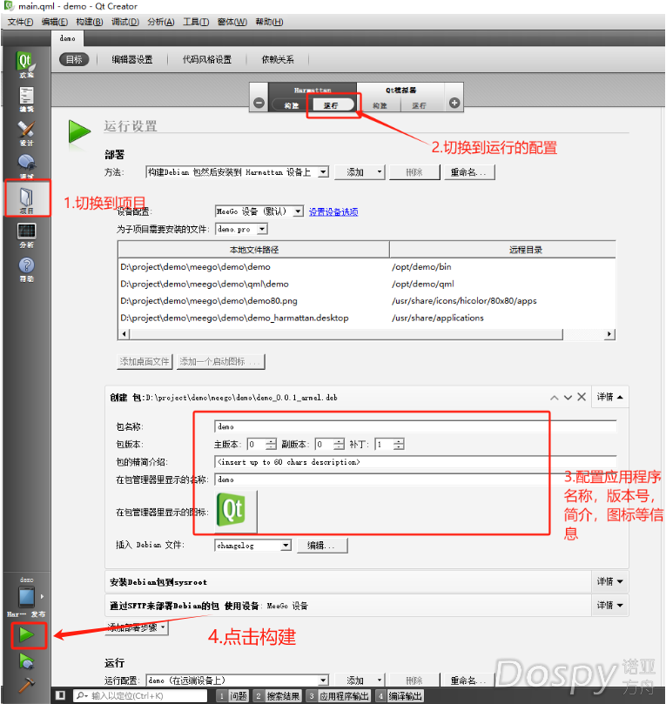
Task: Select the Qt Simulator Build setting
Action: (380, 105)
